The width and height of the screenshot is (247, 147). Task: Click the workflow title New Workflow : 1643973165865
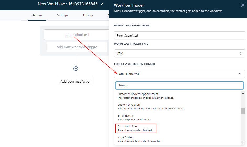pyautogui.click(x=67, y=4)
